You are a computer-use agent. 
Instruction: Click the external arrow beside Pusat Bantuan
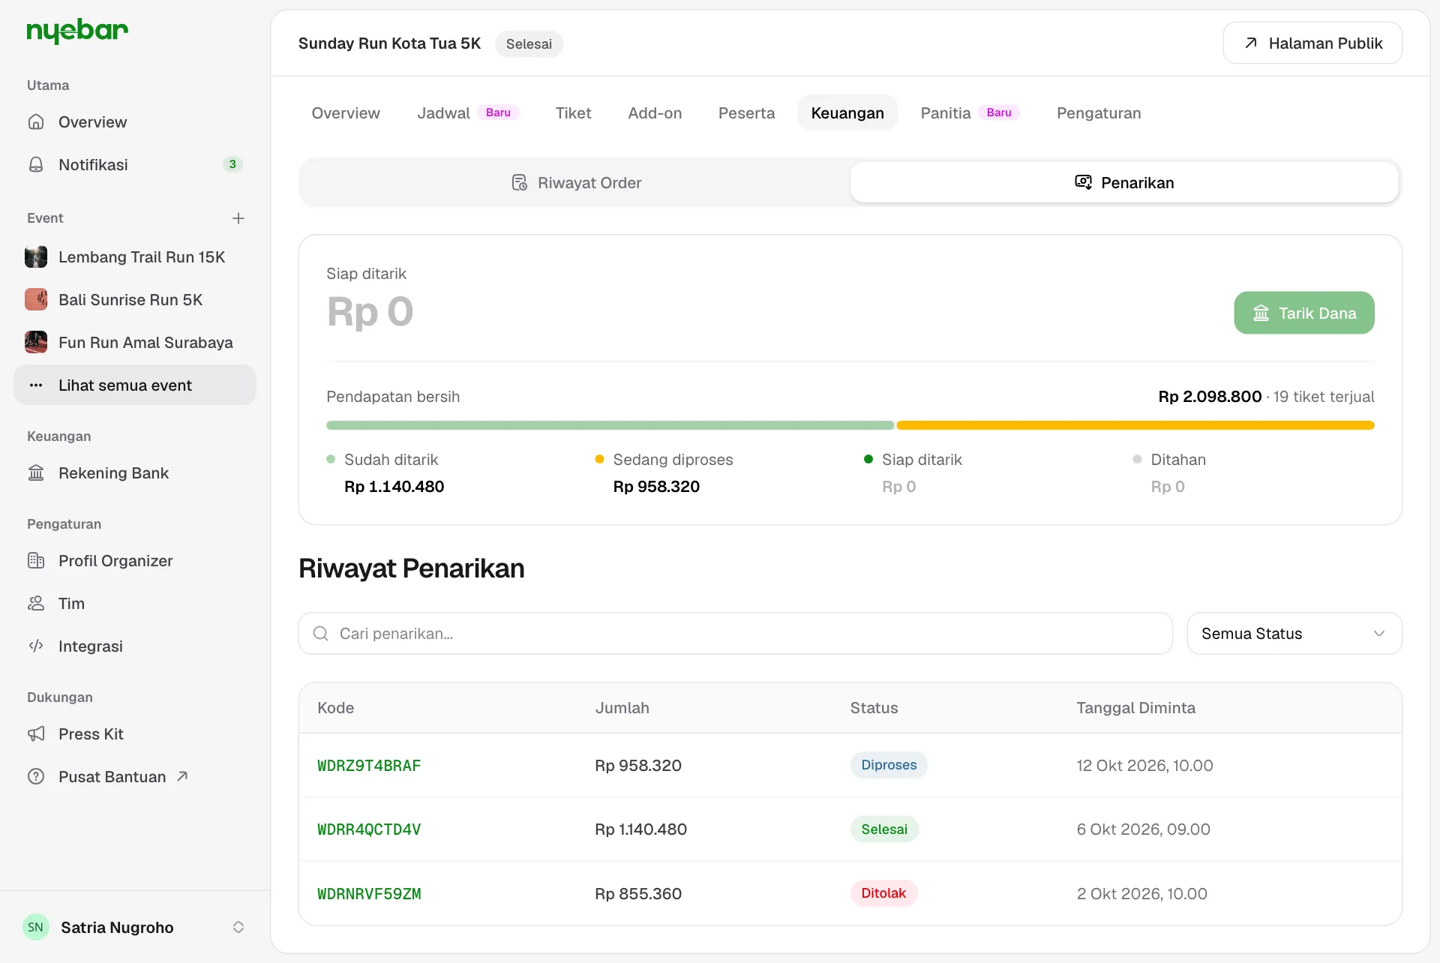pos(182,776)
